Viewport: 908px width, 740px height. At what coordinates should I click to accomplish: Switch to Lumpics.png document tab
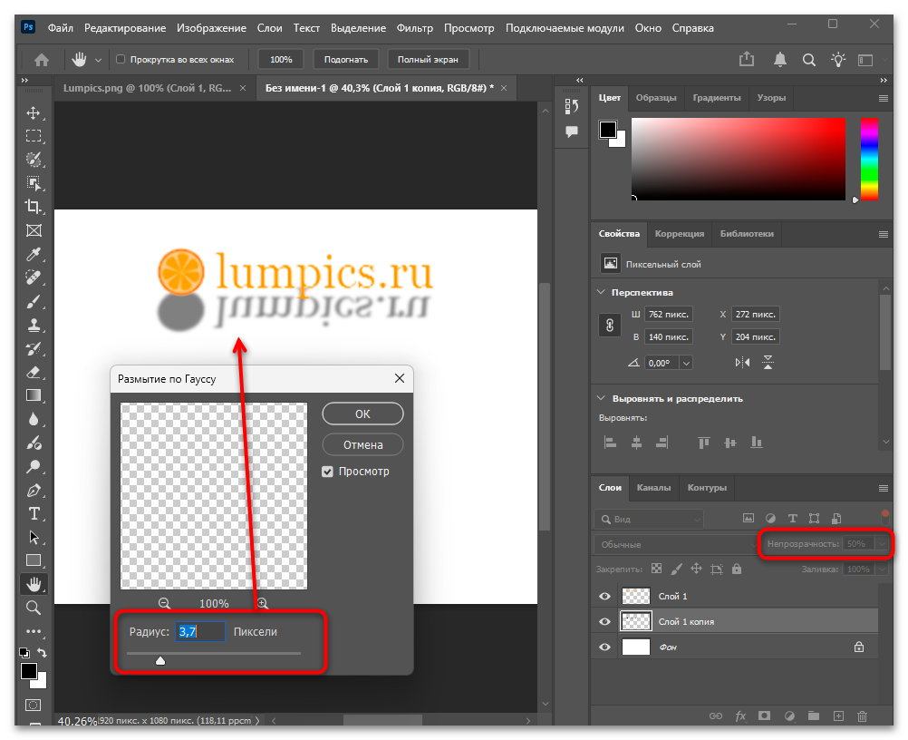(x=147, y=88)
